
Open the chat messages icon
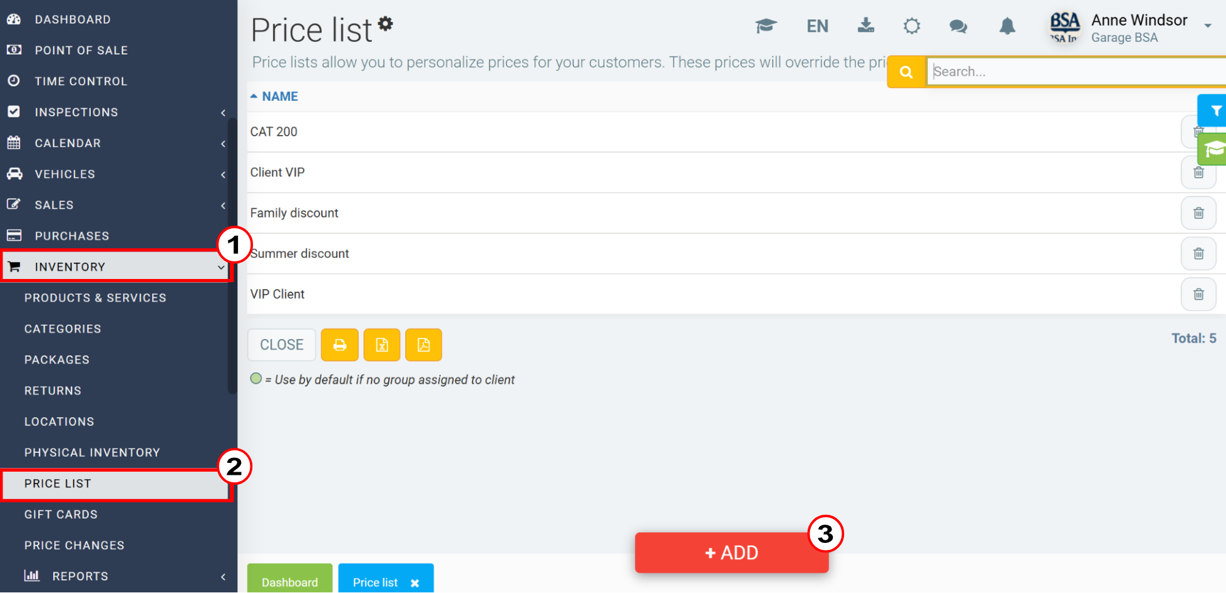pyautogui.click(x=958, y=26)
